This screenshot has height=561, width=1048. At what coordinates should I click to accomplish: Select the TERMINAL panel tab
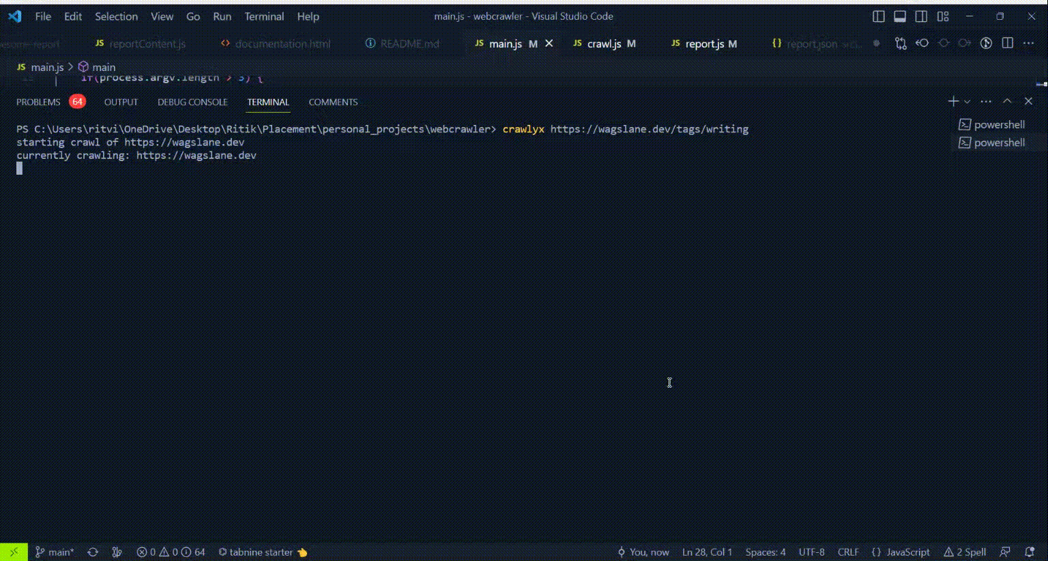tap(268, 102)
